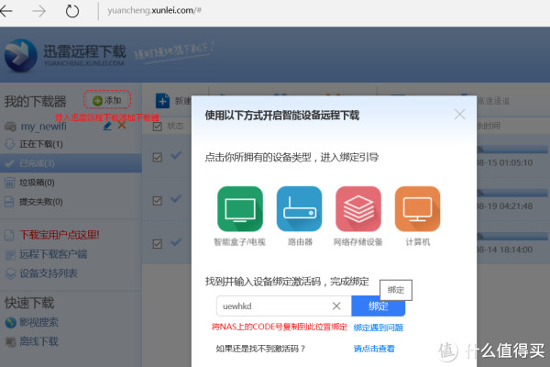The image size is (550, 367).
Task: Click the blue plus new task icon
Action: pyautogui.click(x=162, y=101)
